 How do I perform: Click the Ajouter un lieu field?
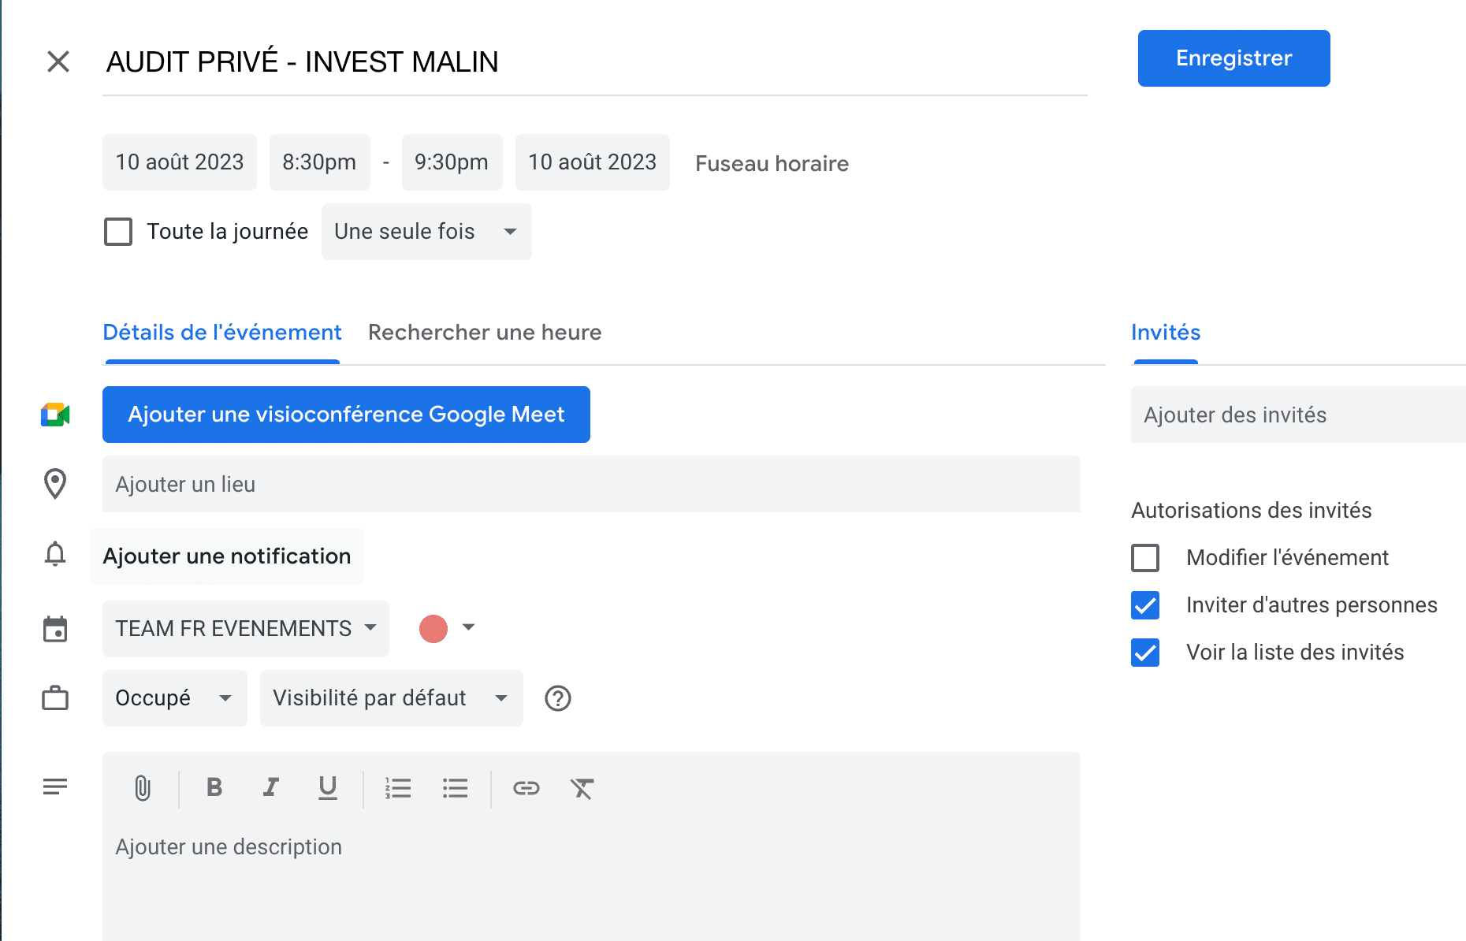coord(591,484)
